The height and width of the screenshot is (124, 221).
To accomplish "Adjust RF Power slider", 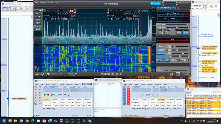I will pyautogui.click(x=177, y=24).
